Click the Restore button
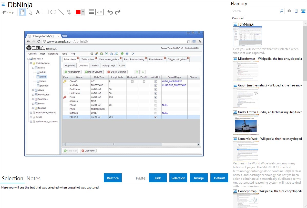 click(x=113, y=178)
